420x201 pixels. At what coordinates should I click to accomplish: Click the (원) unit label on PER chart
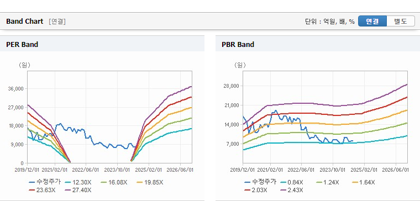24,65
